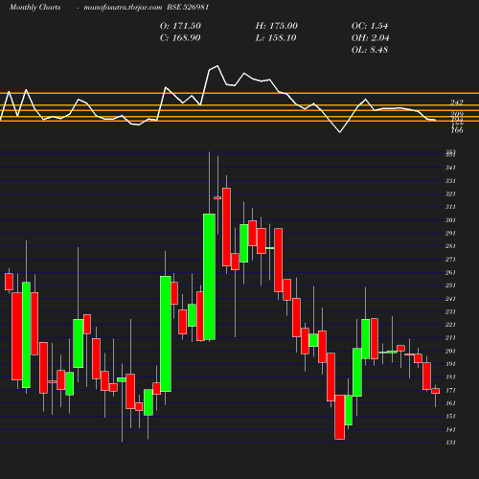Click the 166 level label on indicator panel
Image resolution: width=479 pixels, height=479 pixels.
coord(457,130)
